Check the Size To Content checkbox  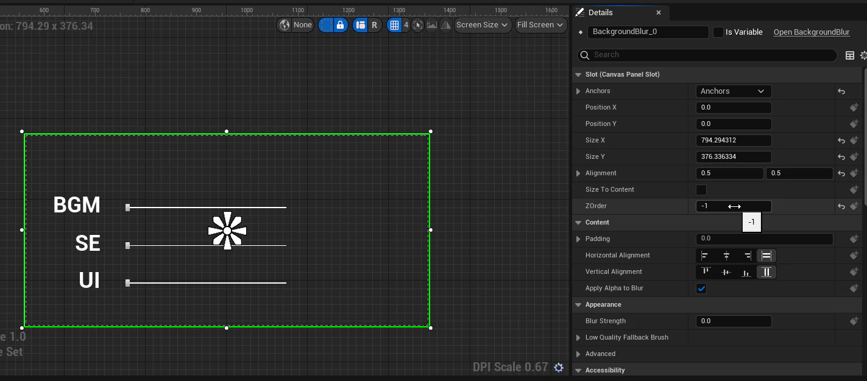point(701,190)
